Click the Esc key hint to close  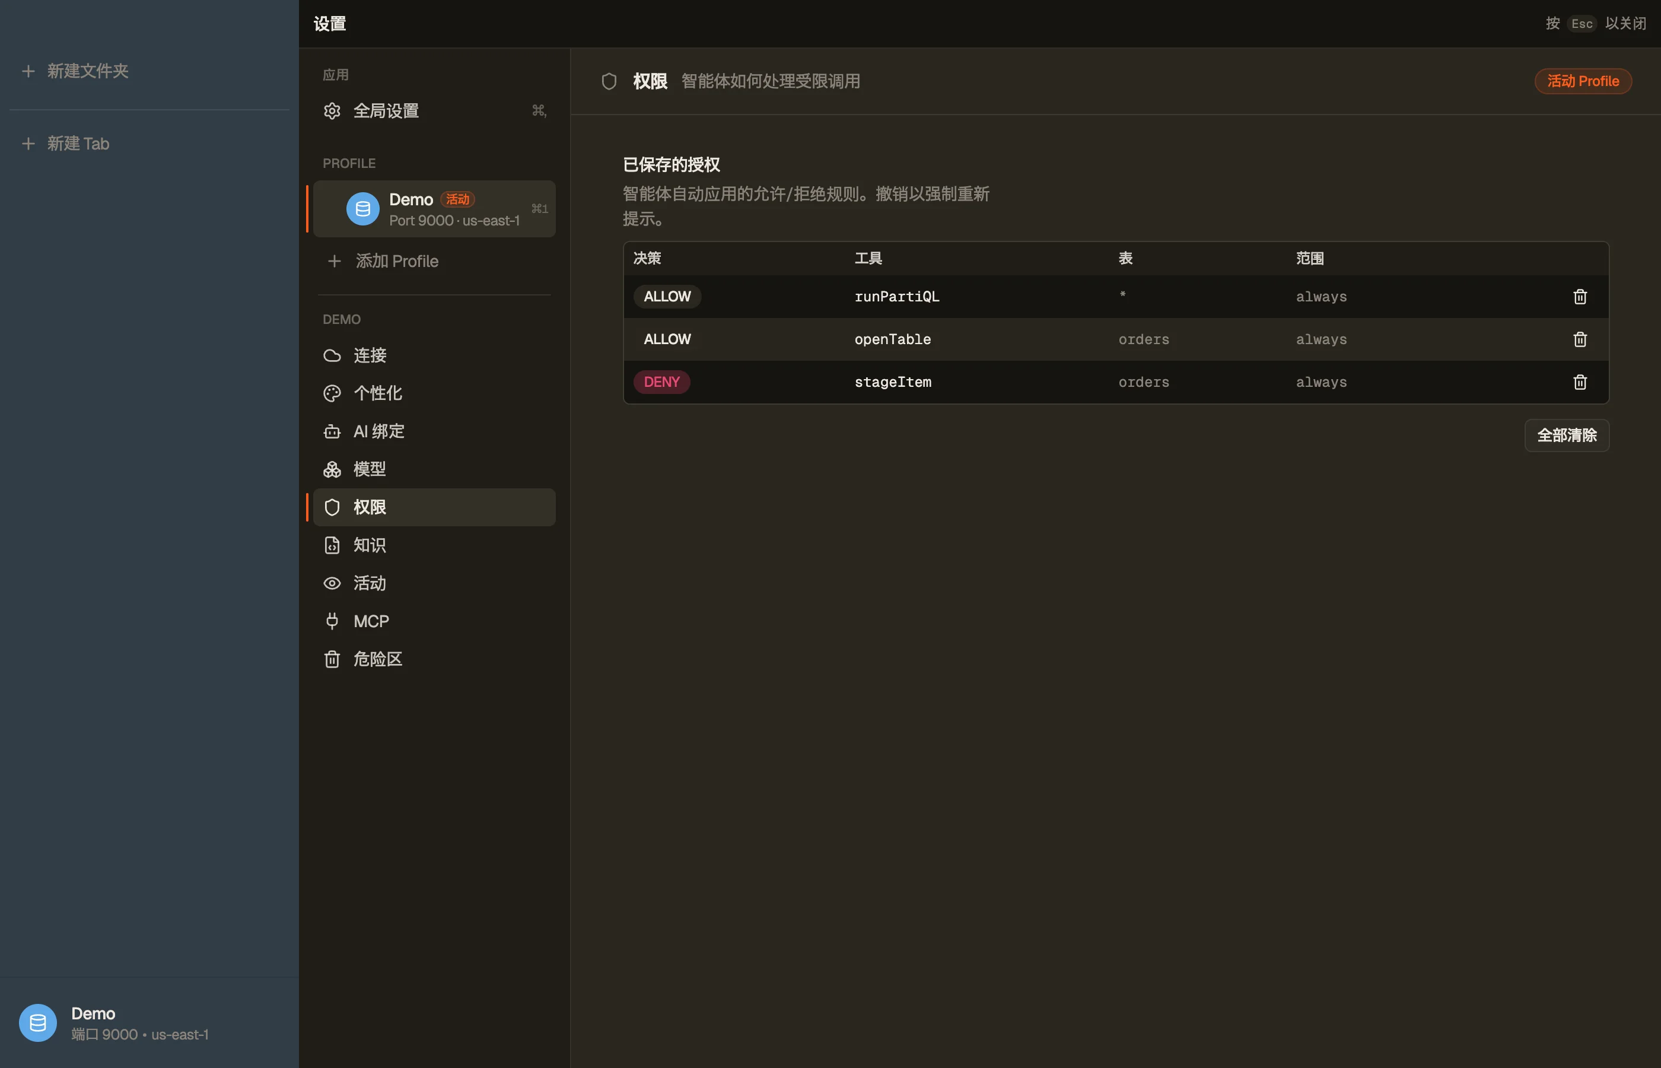tap(1582, 24)
